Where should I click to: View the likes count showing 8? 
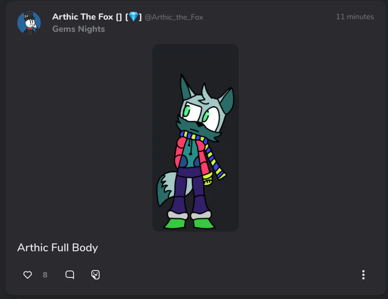(45, 275)
